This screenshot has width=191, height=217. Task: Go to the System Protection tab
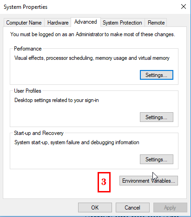122,23
